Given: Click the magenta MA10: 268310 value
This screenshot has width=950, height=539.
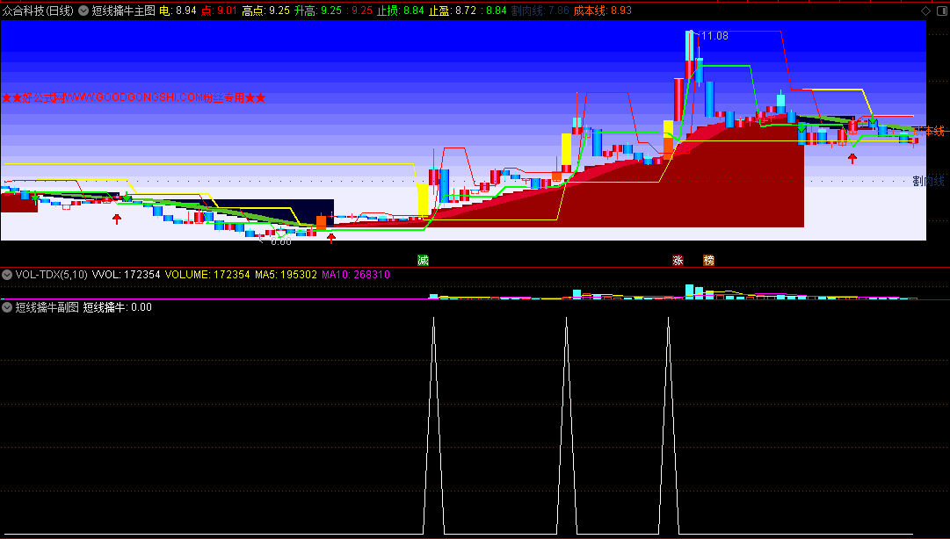Looking at the screenshot, I should point(356,275).
